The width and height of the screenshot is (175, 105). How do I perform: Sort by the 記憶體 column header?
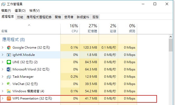(x=89, y=29)
